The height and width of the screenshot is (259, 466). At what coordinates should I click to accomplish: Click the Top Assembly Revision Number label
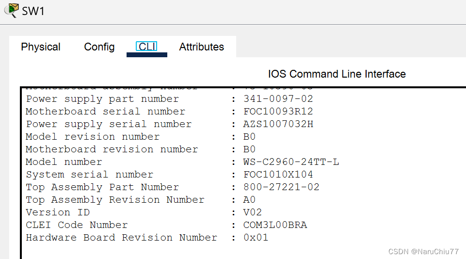[x=115, y=200]
